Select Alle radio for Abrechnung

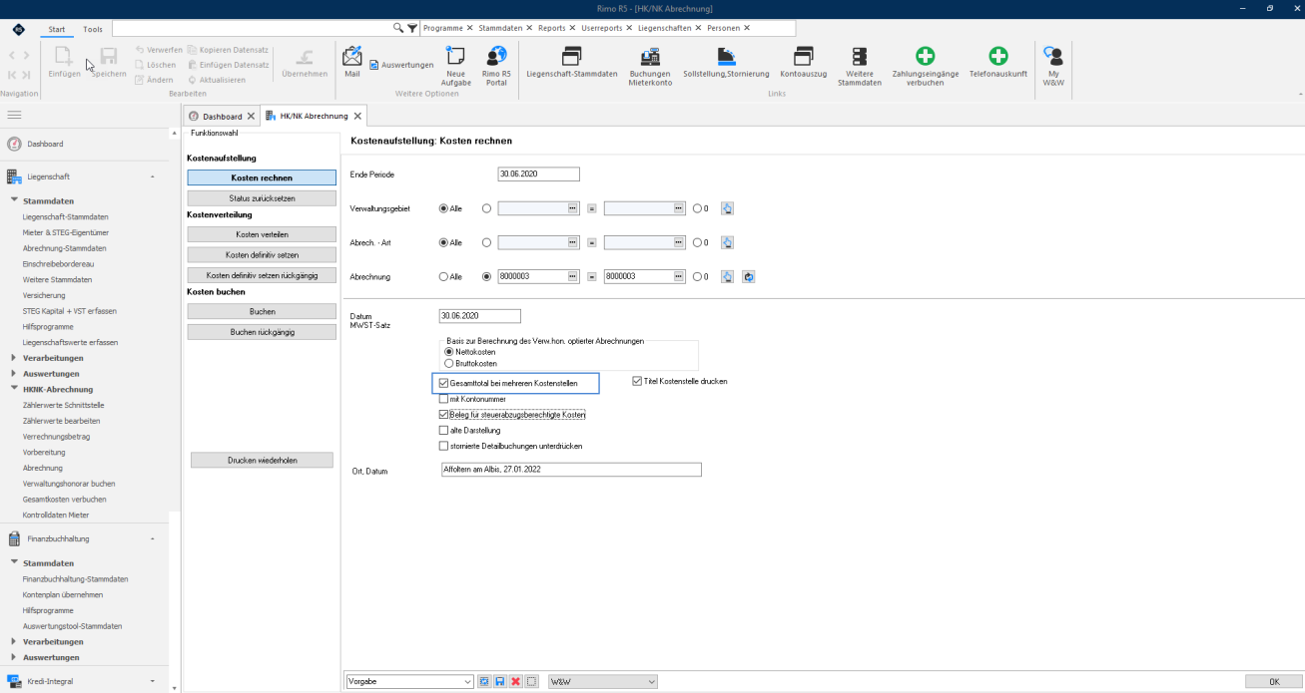(x=444, y=276)
